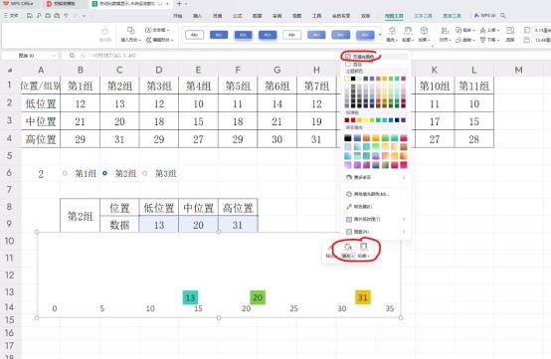Screen dimensions: 551x359
Task: Open ribbon Outline dropdown
Action: point(408,35)
